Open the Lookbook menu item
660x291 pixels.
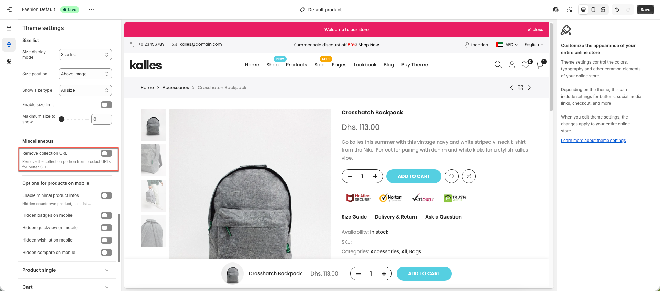pos(365,65)
